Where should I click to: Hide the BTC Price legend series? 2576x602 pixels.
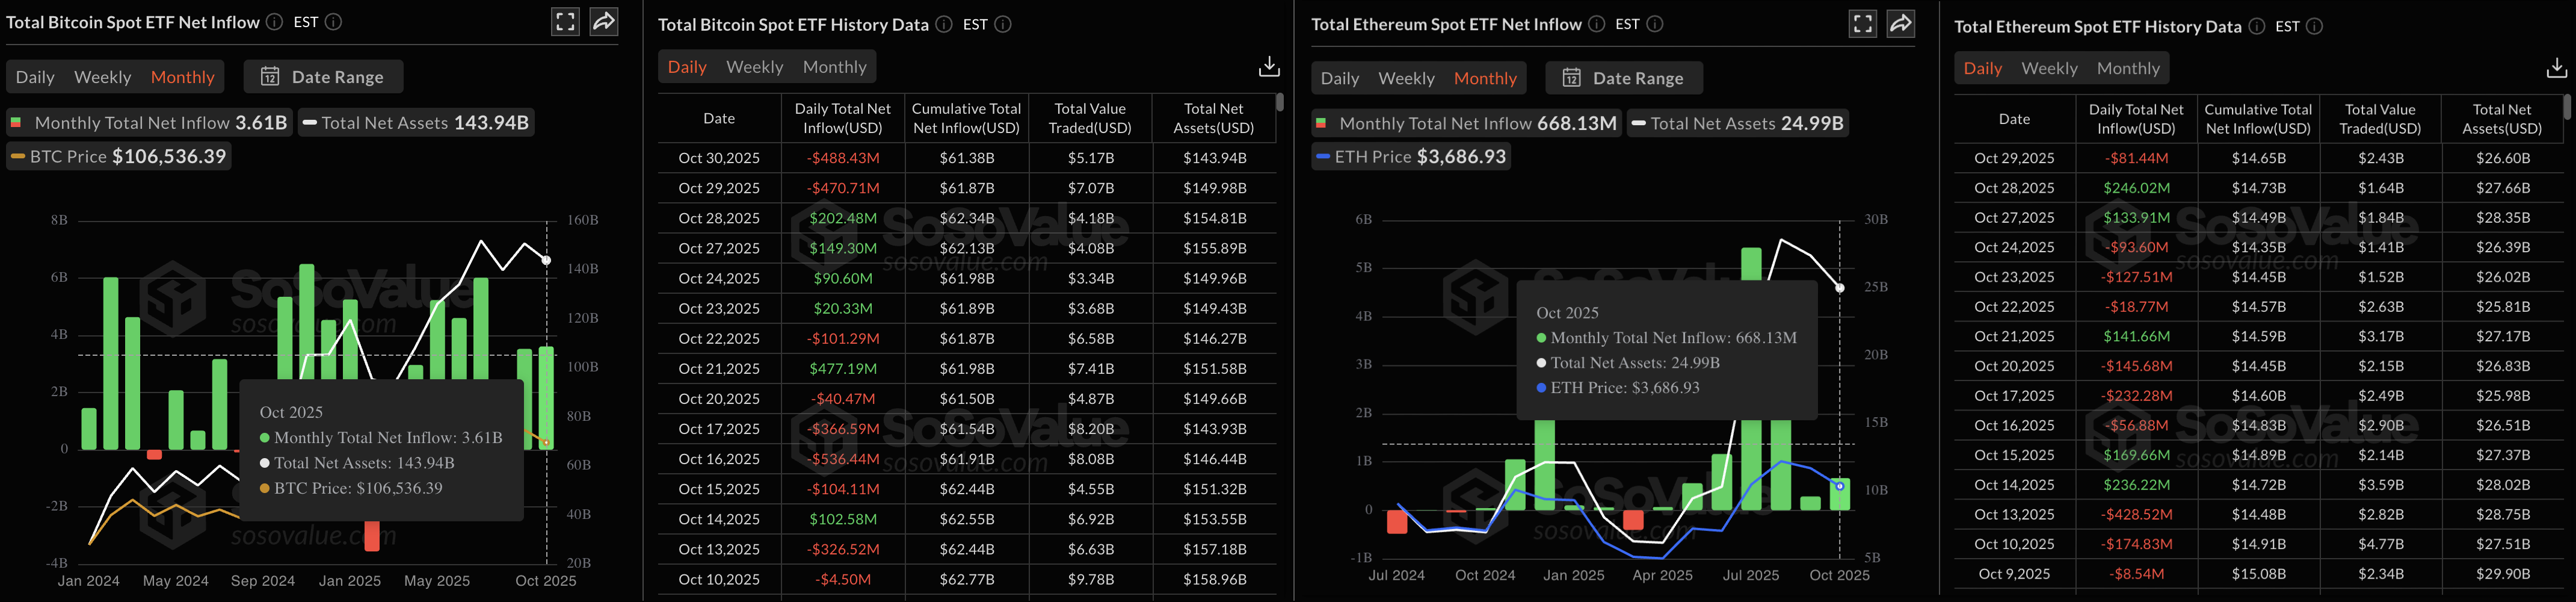pos(119,157)
